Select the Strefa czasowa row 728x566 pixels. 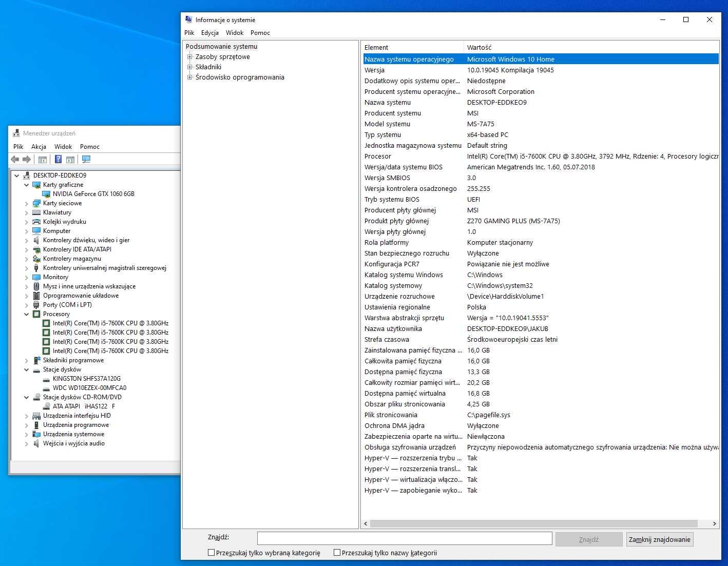point(541,340)
